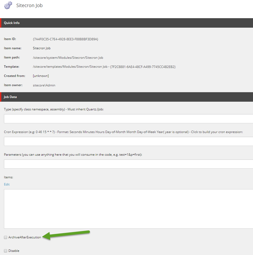Collapse the Quick Info section header
The height and width of the screenshot is (255, 253).
[x=12, y=23]
